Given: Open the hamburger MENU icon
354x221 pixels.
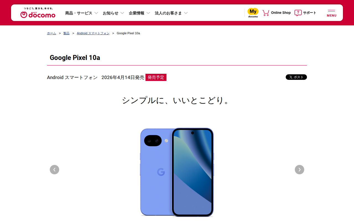Looking at the screenshot, I should click(332, 13).
